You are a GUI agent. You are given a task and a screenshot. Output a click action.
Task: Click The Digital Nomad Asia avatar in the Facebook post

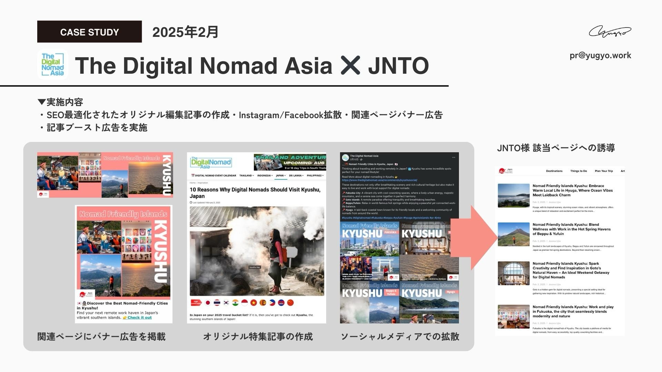click(x=345, y=157)
